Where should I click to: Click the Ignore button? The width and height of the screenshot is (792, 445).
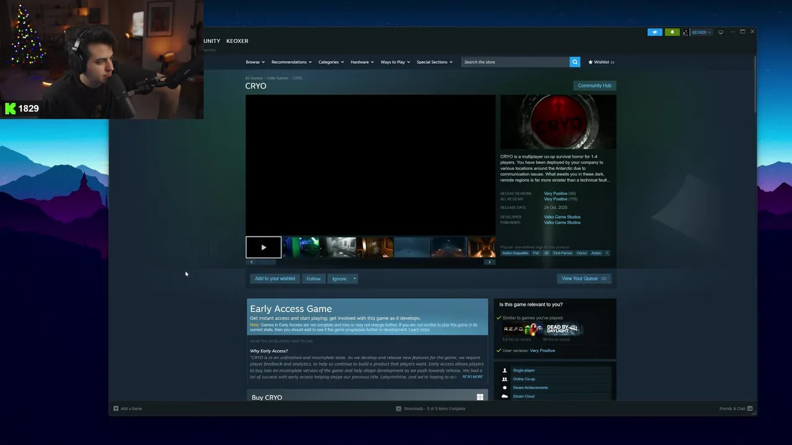(x=339, y=279)
